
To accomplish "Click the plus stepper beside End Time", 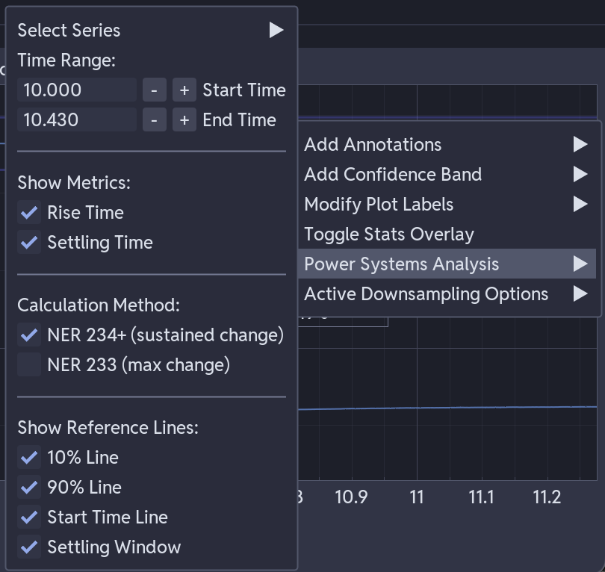I will pyautogui.click(x=184, y=119).
